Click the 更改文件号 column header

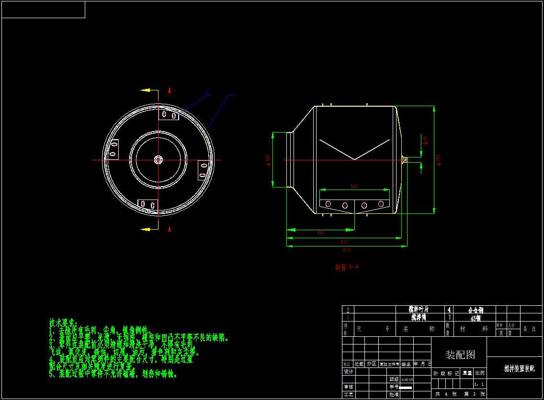389,364
